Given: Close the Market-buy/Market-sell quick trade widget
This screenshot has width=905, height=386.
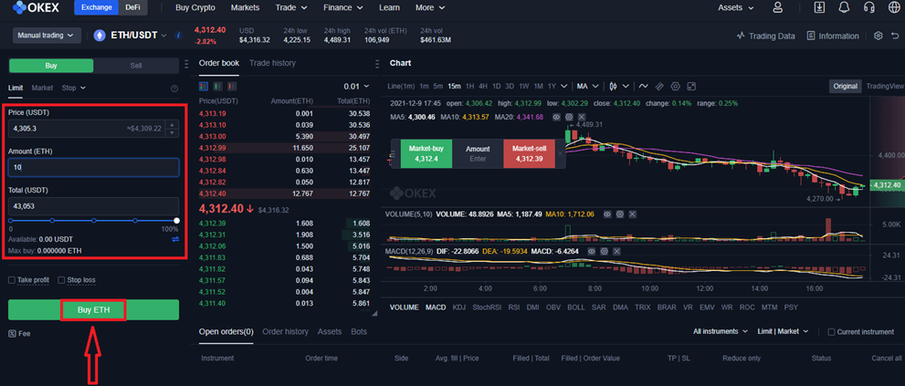Looking at the screenshot, I should pos(560,153).
